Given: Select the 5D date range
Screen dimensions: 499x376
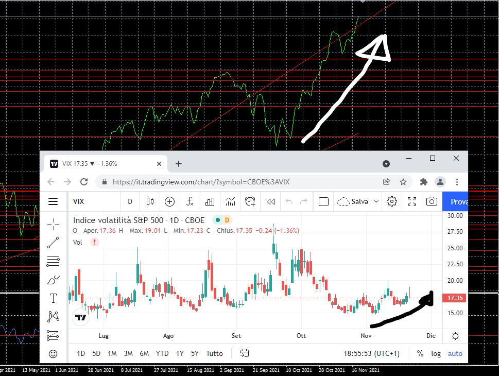Looking at the screenshot, I should pyautogui.click(x=96, y=353).
